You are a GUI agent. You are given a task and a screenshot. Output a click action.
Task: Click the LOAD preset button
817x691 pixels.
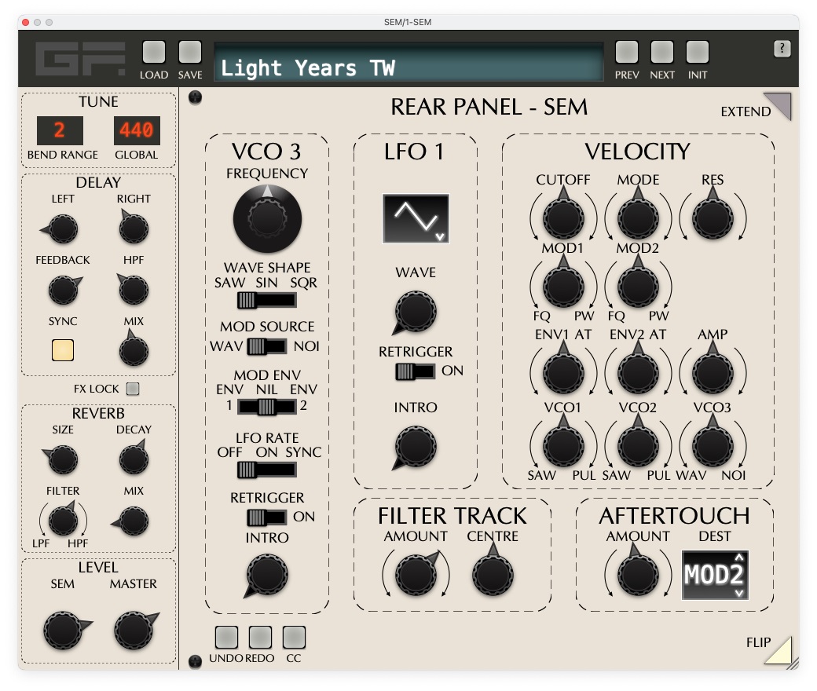pos(154,53)
